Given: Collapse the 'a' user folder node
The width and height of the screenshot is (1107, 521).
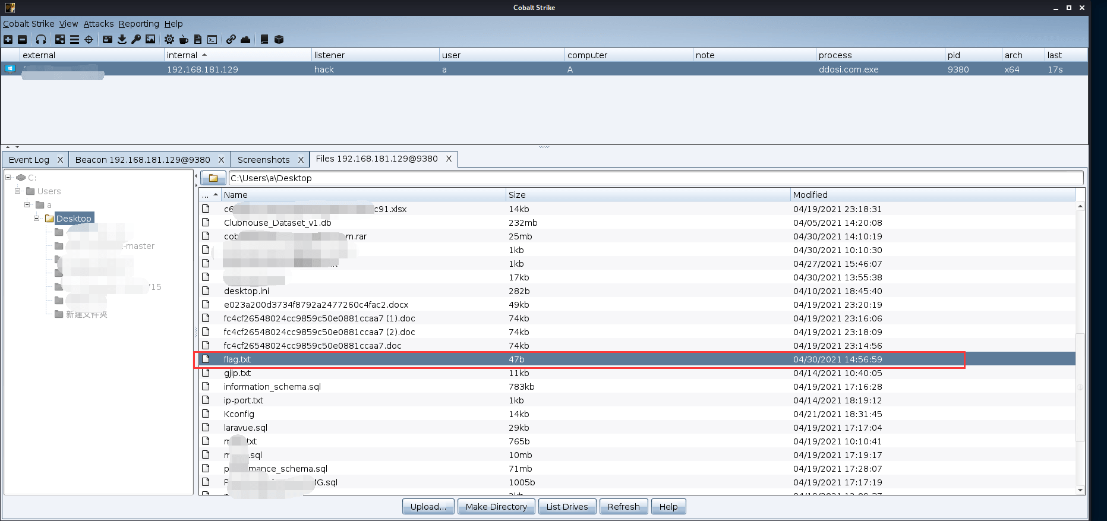Looking at the screenshot, I should click(27, 204).
